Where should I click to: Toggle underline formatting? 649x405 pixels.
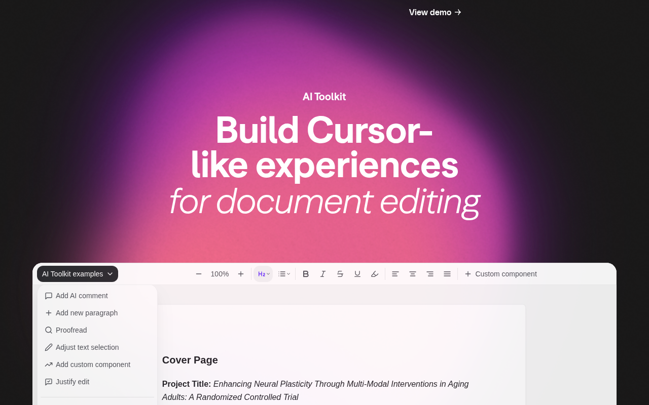tap(357, 274)
